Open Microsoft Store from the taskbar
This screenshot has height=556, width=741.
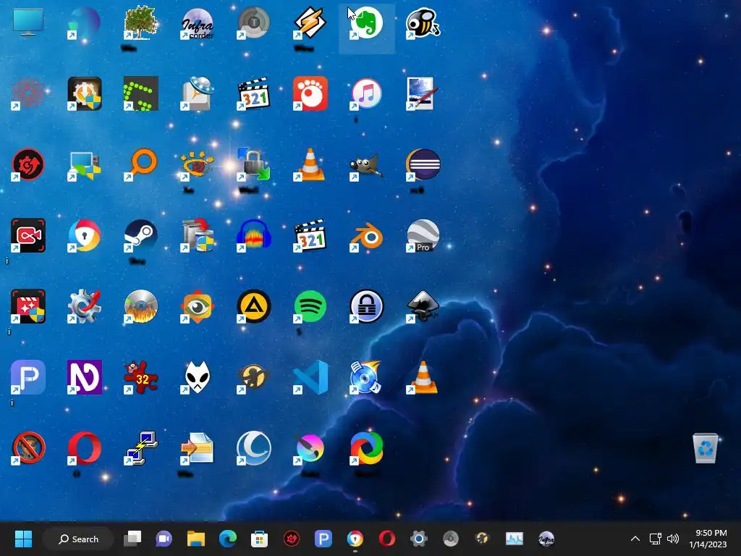point(260,539)
